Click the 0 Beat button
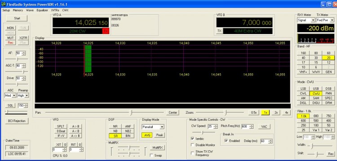 (61, 131)
